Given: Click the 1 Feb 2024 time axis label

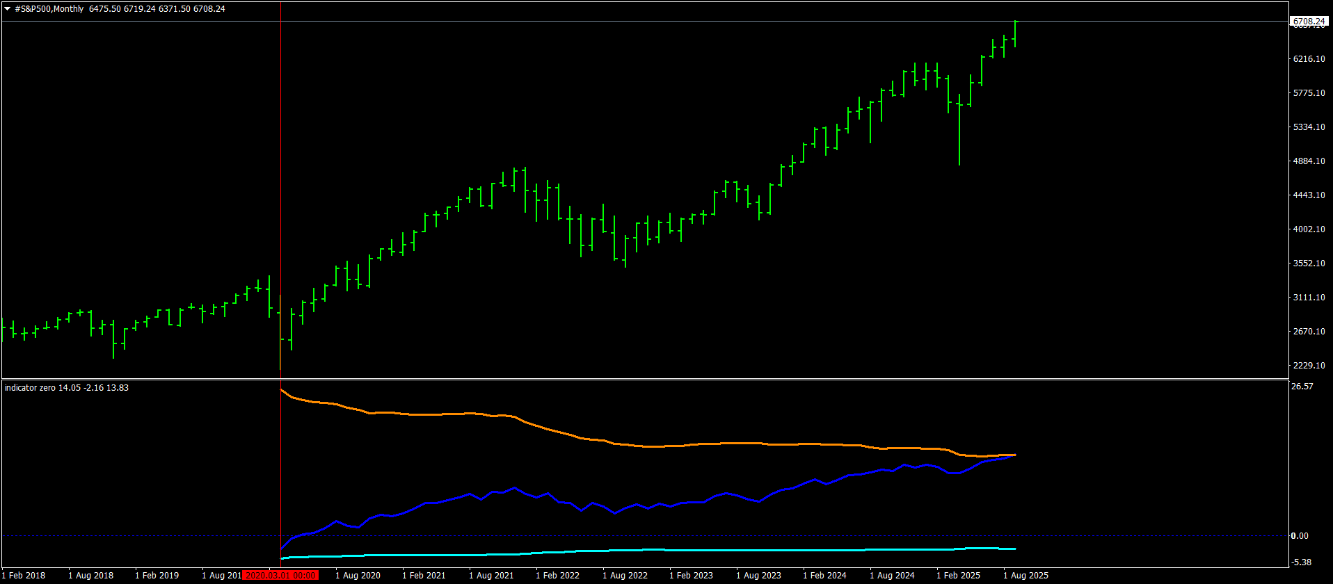Looking at the screenshot, I should click(825, 575).
